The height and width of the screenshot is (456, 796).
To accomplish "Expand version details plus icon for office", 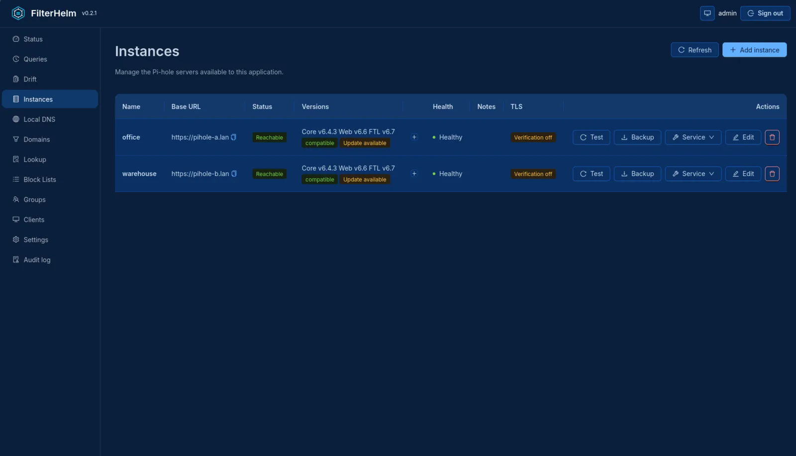I will pyautogui.click(x=414, y=137).
